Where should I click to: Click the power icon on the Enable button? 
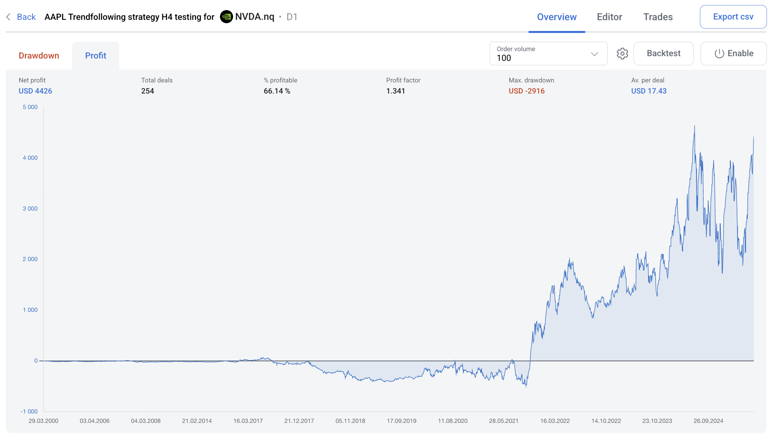pos(719,53)
